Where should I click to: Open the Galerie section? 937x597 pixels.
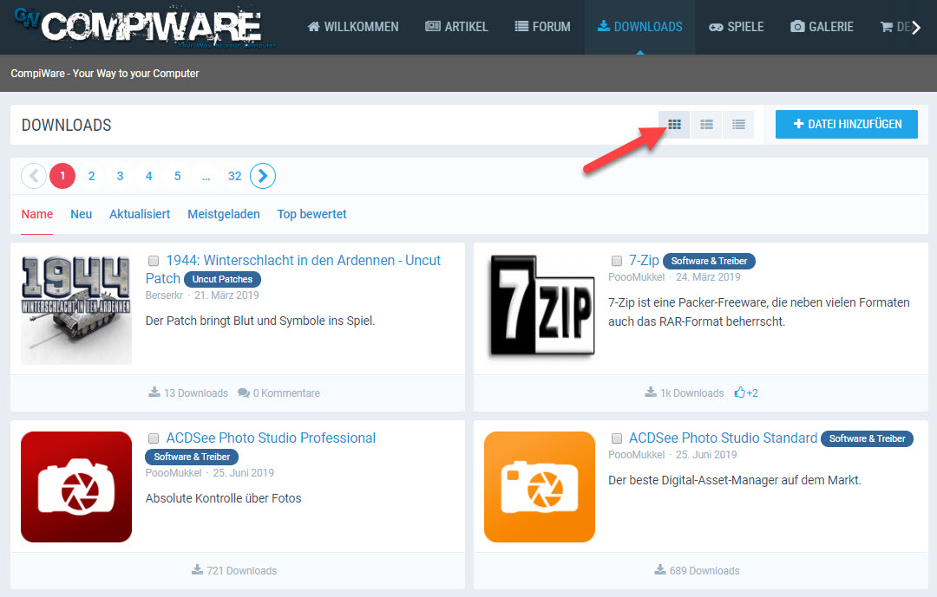(x=822, y=27)
